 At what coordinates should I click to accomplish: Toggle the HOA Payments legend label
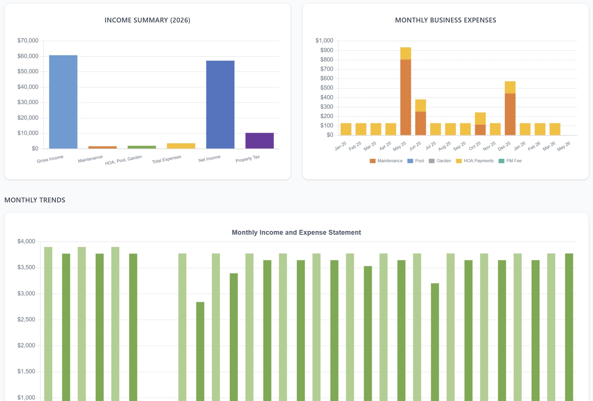coord(478,161)
